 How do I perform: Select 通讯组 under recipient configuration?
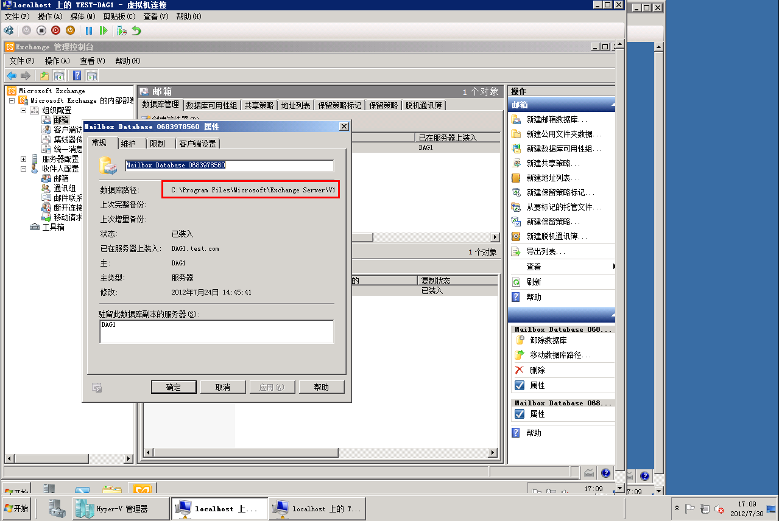(65, 188)
